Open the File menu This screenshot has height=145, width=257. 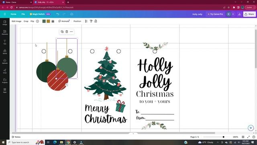[x=23, y=14]
